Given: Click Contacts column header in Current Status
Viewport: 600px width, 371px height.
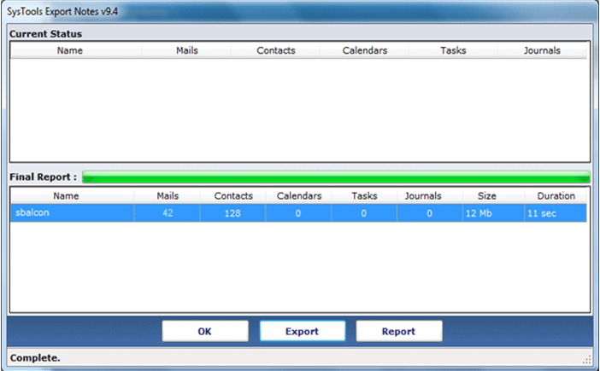Looking at the screenshot, I should [x=275, y=50].
